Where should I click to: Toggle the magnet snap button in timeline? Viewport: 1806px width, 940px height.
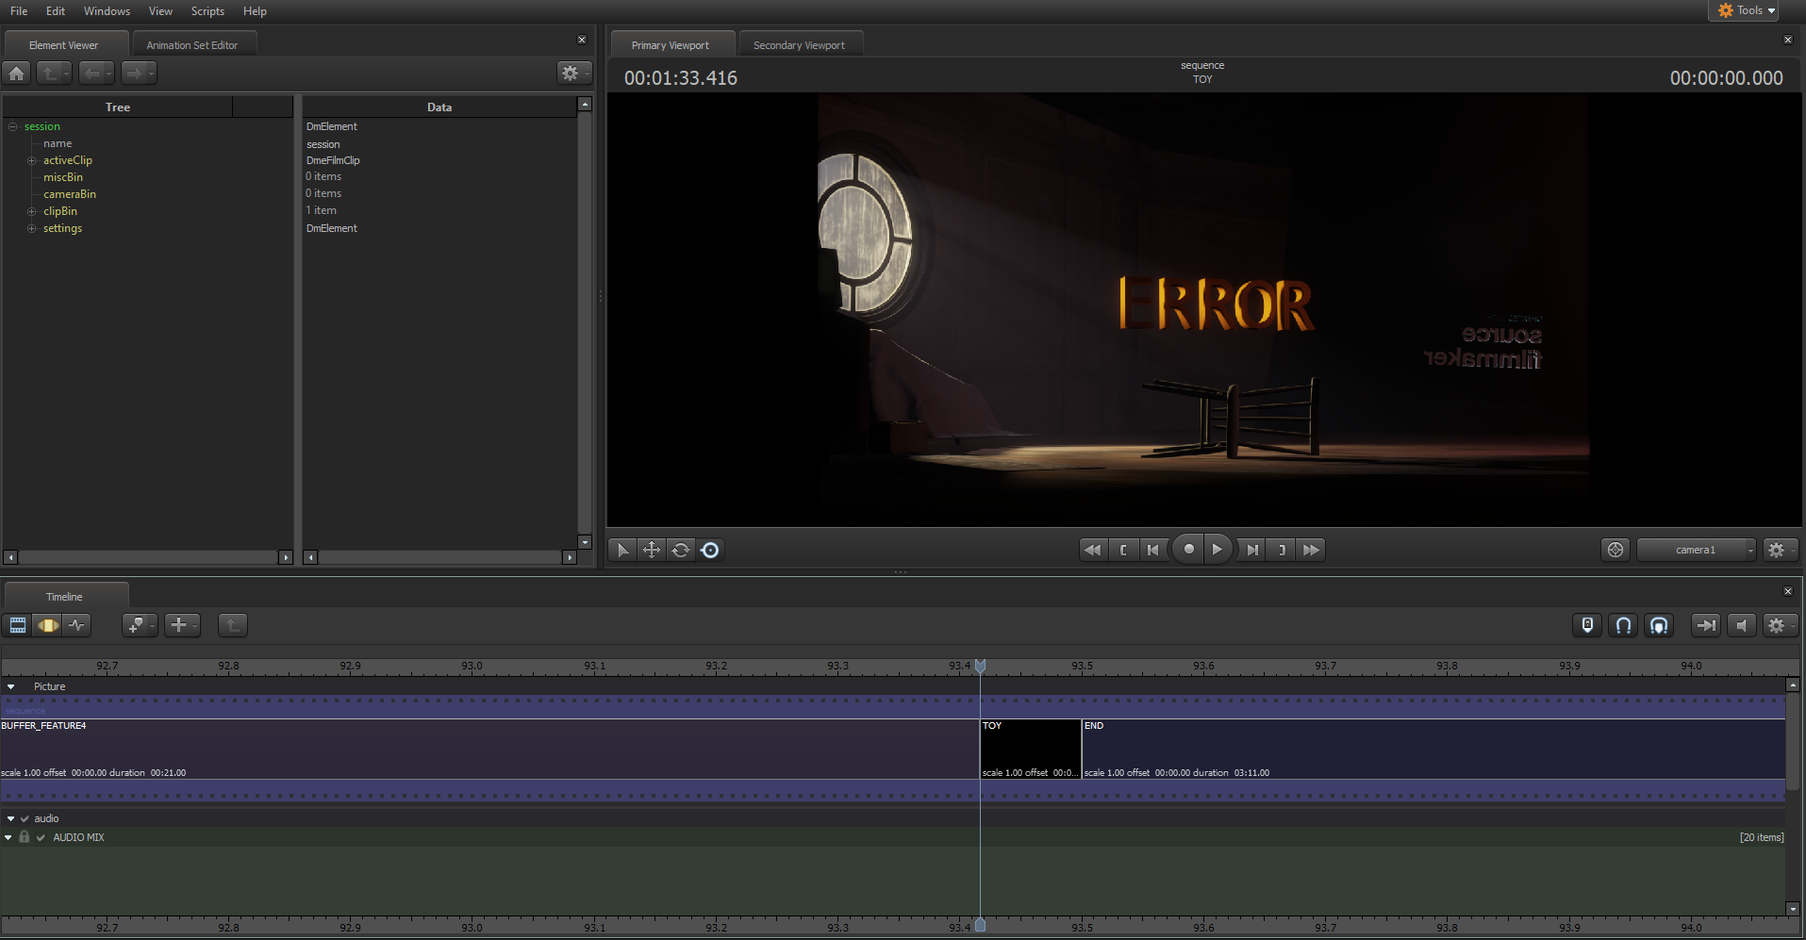1623,625
